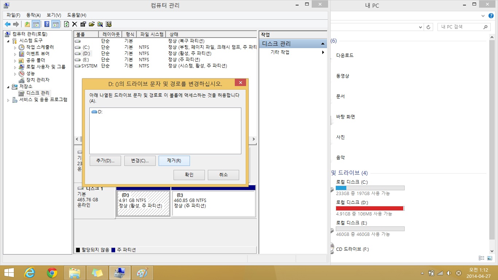The width and height of the screenshot is (498, 280).
Task: Expand the 성능 node arrow
Action: click(15, 73)
